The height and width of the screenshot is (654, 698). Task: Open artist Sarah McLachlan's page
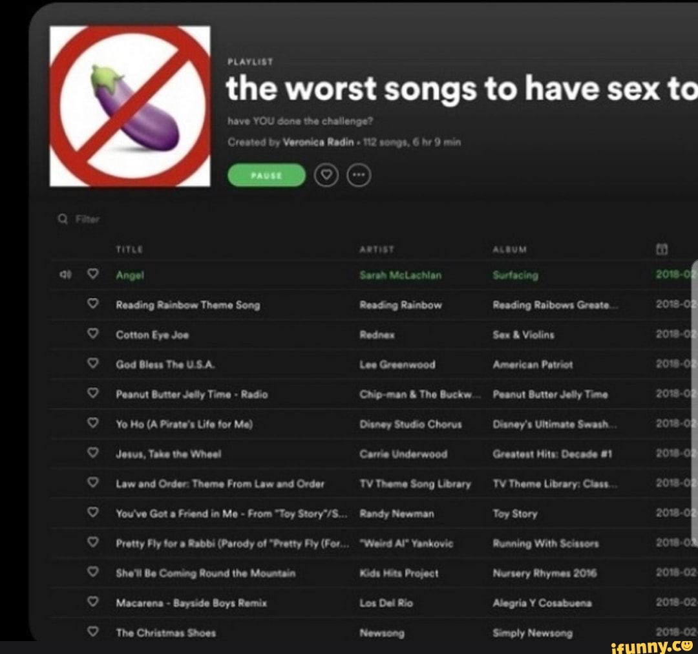point(401,275)
